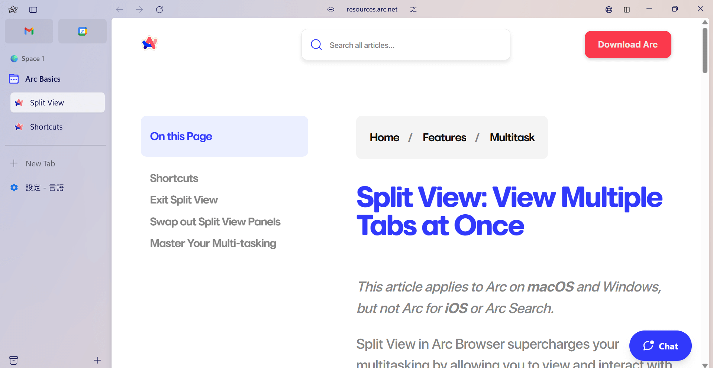Click the globe icon in title bar
Viewport: 713px width, 368px height.
click(609, 10)
